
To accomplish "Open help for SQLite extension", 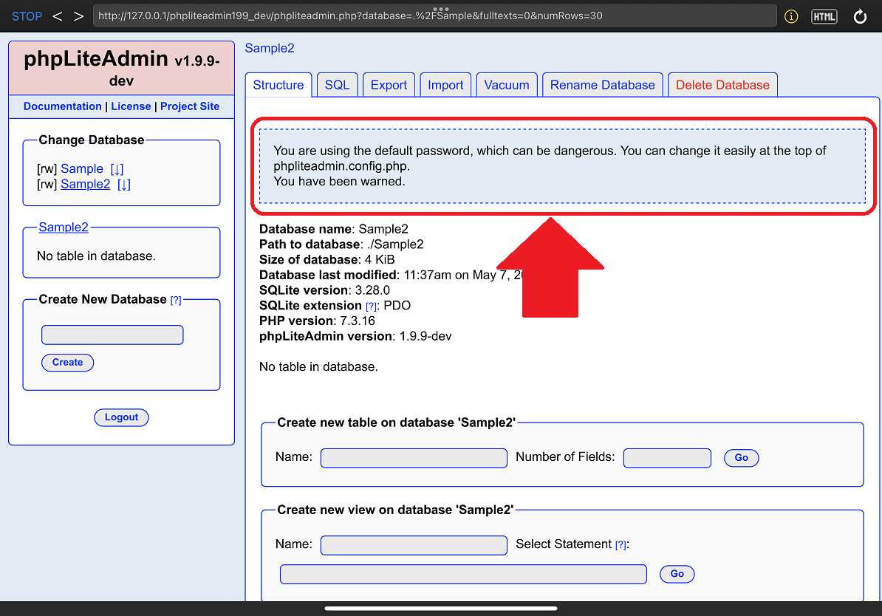I will point(372,307).
